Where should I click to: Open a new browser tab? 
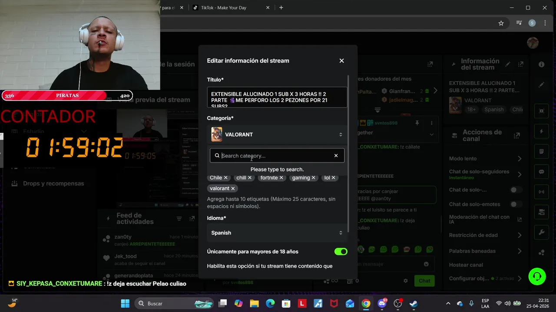click(281, 7)
